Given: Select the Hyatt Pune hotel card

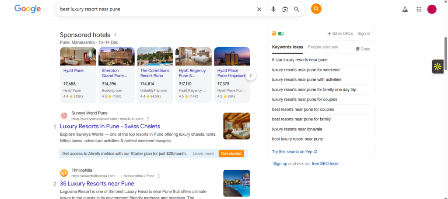Looking at the screenshot, I should (x=78, y=74).
